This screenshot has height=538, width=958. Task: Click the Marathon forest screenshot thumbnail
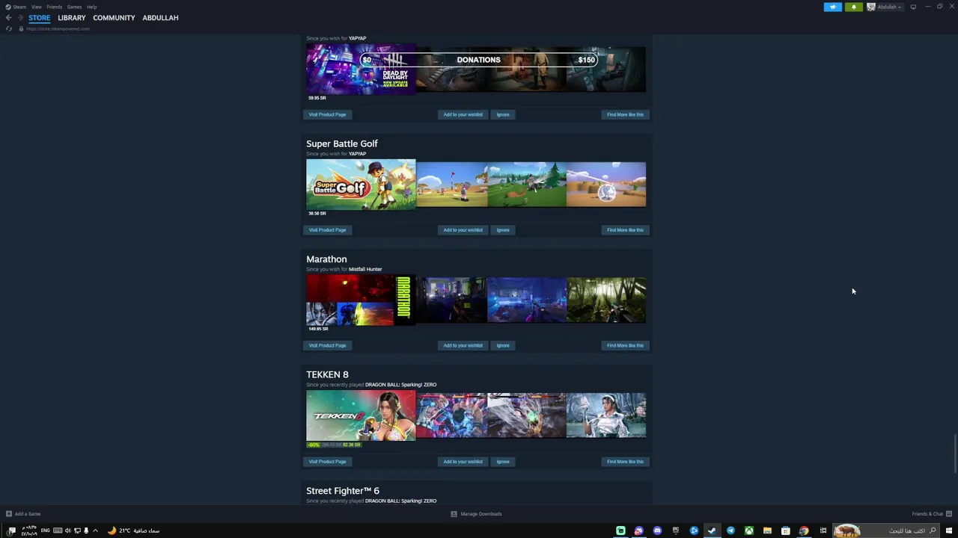pos(606,300)
